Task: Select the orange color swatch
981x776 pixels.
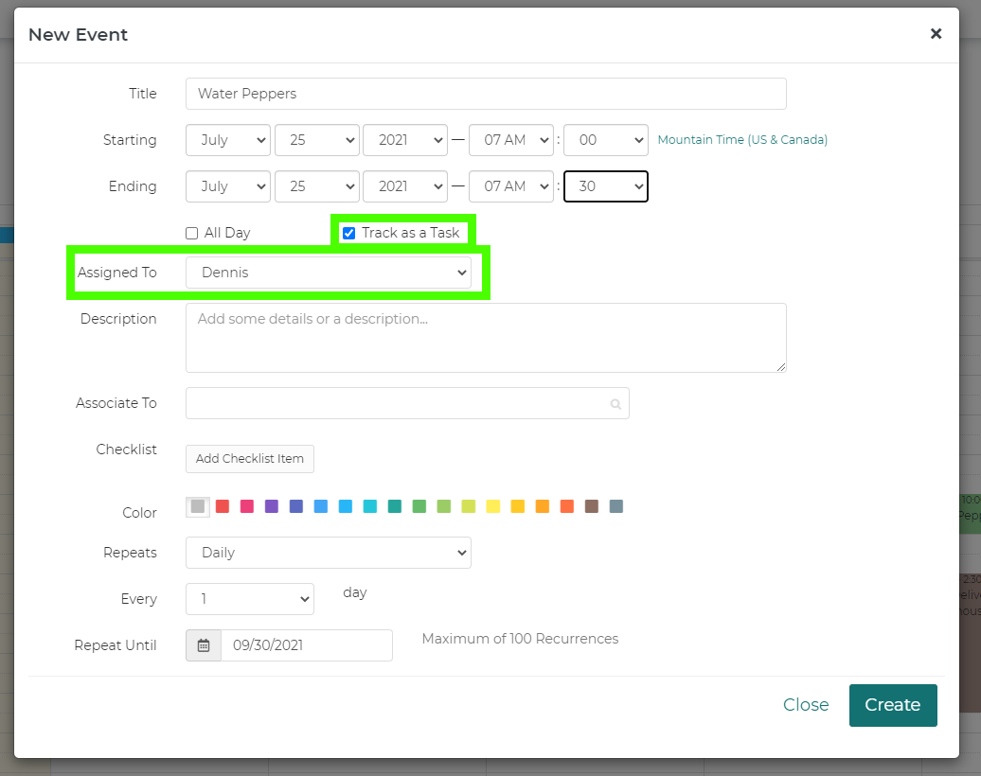Action: coord(543,506)
